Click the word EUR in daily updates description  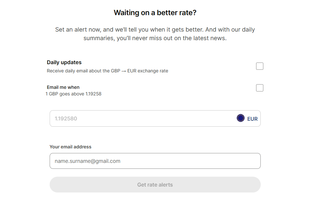[x=132, y=71]
